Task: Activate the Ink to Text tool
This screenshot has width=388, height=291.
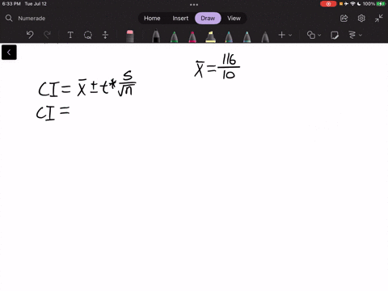Action: pyautogui.click(x=352, y=35)
